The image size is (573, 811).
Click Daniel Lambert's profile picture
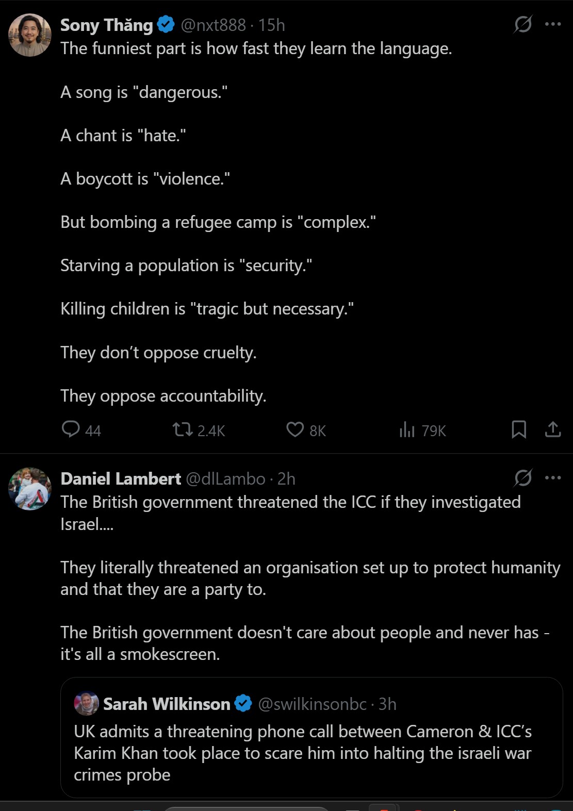pos(30,489)
